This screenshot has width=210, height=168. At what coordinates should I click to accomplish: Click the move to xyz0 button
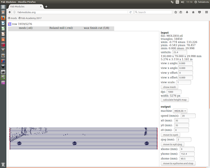170,135
